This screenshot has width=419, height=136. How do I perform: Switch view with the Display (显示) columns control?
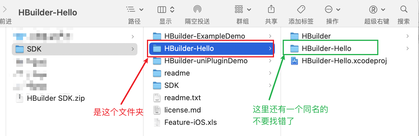(166, 10)
